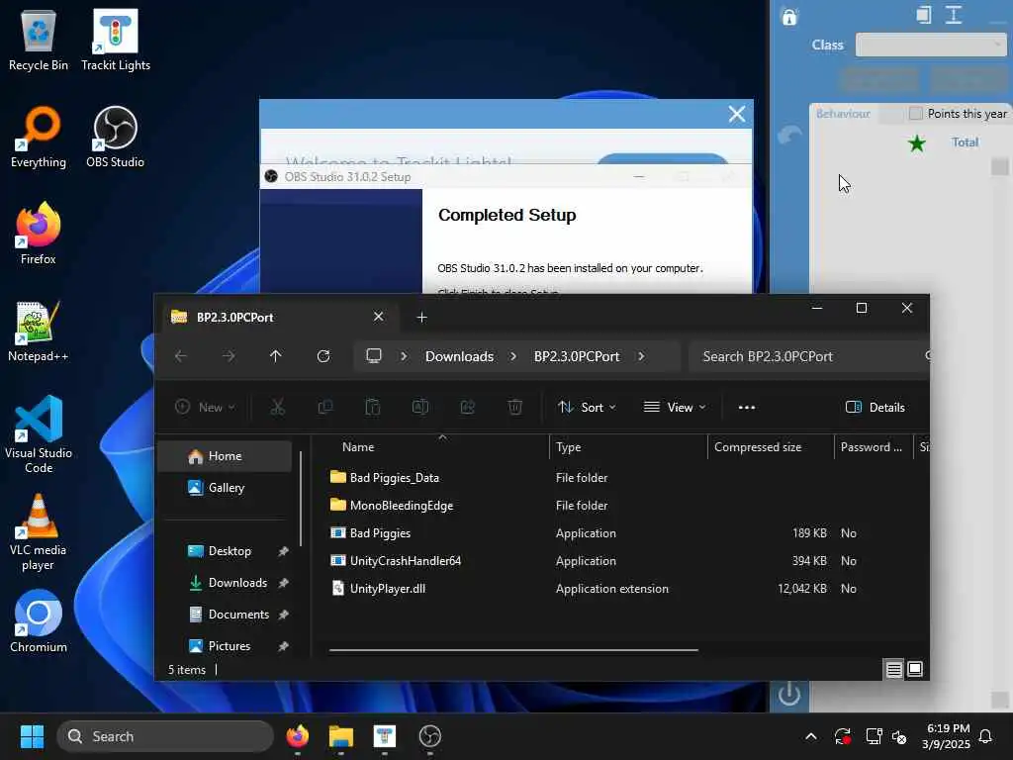
Task: Select the Visual Studio Code desktop icon
Action: pos(39,434)
